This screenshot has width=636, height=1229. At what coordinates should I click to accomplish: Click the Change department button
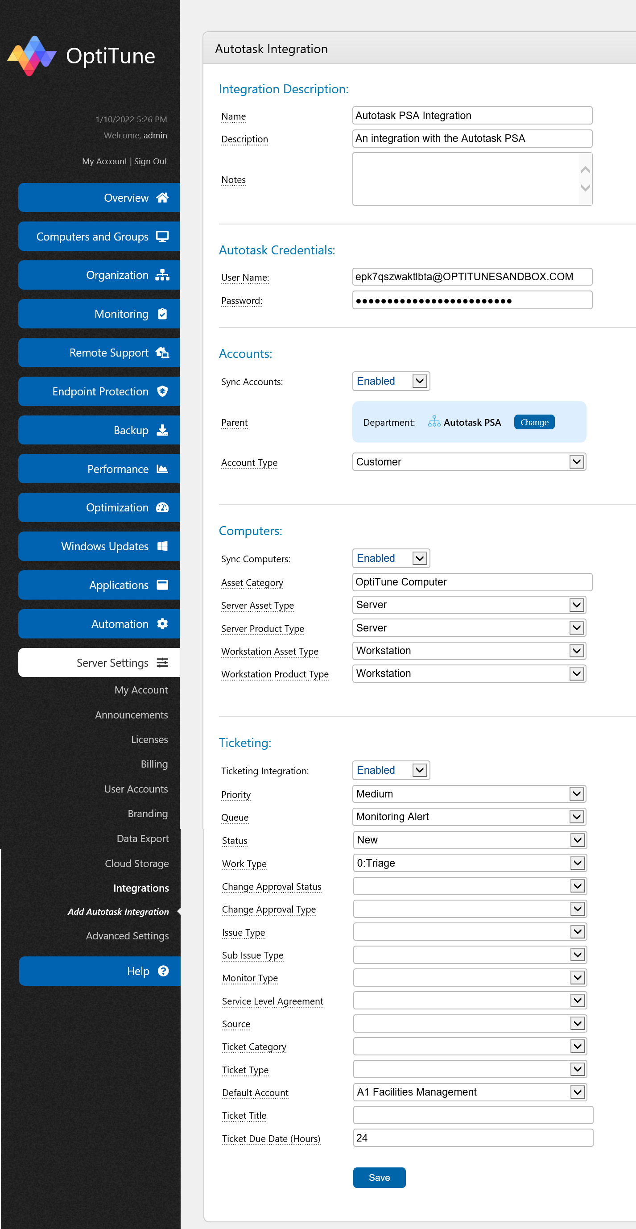click(534, 422)
